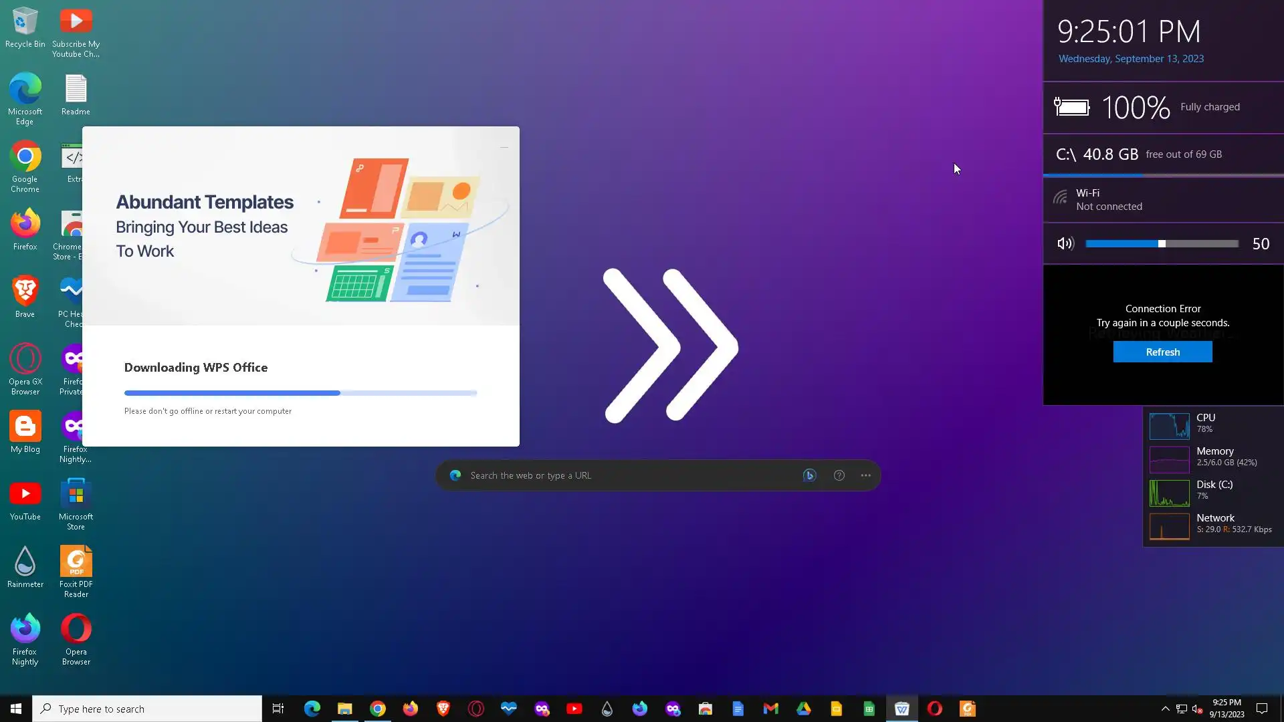Click the help question mark icon
Image resolution: width=1284 pixels, height=722 pixels.
tap(839, 475)
